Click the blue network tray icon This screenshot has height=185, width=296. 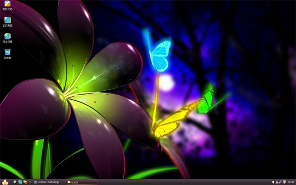[x=280, y=182]
